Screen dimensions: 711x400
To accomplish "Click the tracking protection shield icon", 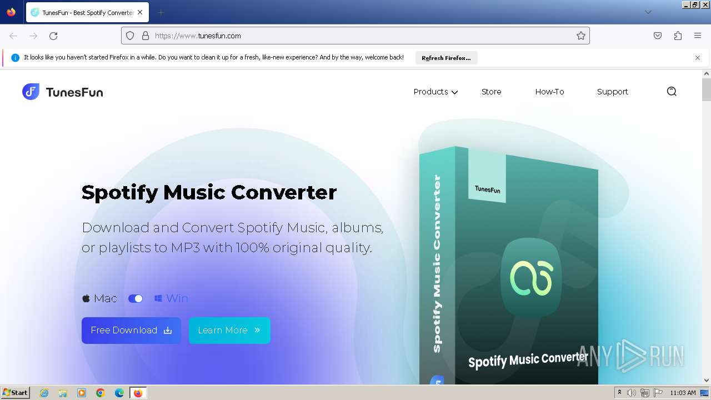I will click(130, 36).
